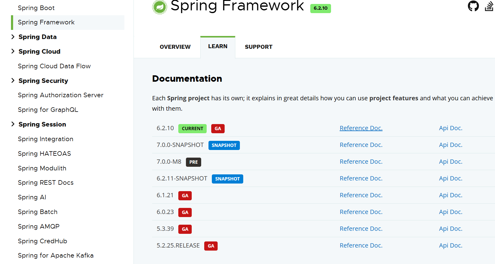
Task: Click the SNAPSHOT badge for 7.0.0-SNAPSHOT
Action: coord(224,145)
